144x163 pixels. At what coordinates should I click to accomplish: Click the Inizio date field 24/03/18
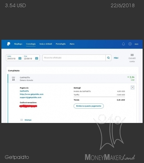click(x=14, y=58)
